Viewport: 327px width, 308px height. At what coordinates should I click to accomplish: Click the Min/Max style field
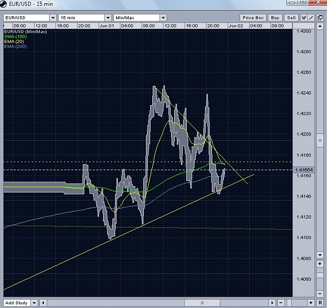(x=137, y=18)
